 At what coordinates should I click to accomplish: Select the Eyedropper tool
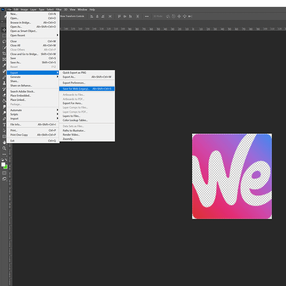pyautogui.click(x=4, y=65)
